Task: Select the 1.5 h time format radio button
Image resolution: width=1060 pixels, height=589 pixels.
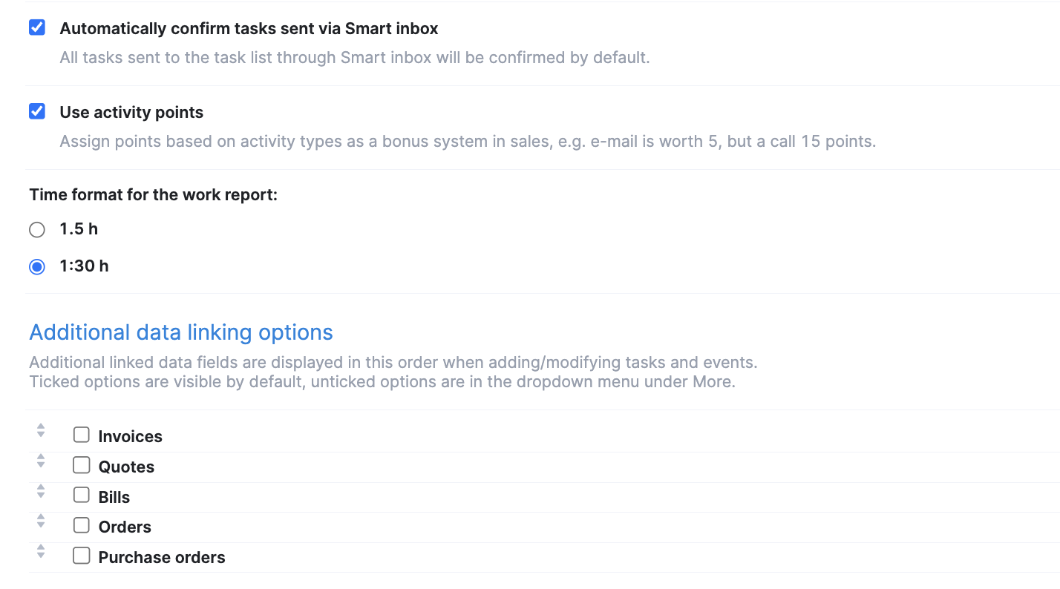Action: tap(37, 230)
